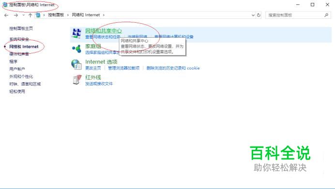
Task: Open 硬件和声音 category in sidebar
Action: (x=19, y=54)
